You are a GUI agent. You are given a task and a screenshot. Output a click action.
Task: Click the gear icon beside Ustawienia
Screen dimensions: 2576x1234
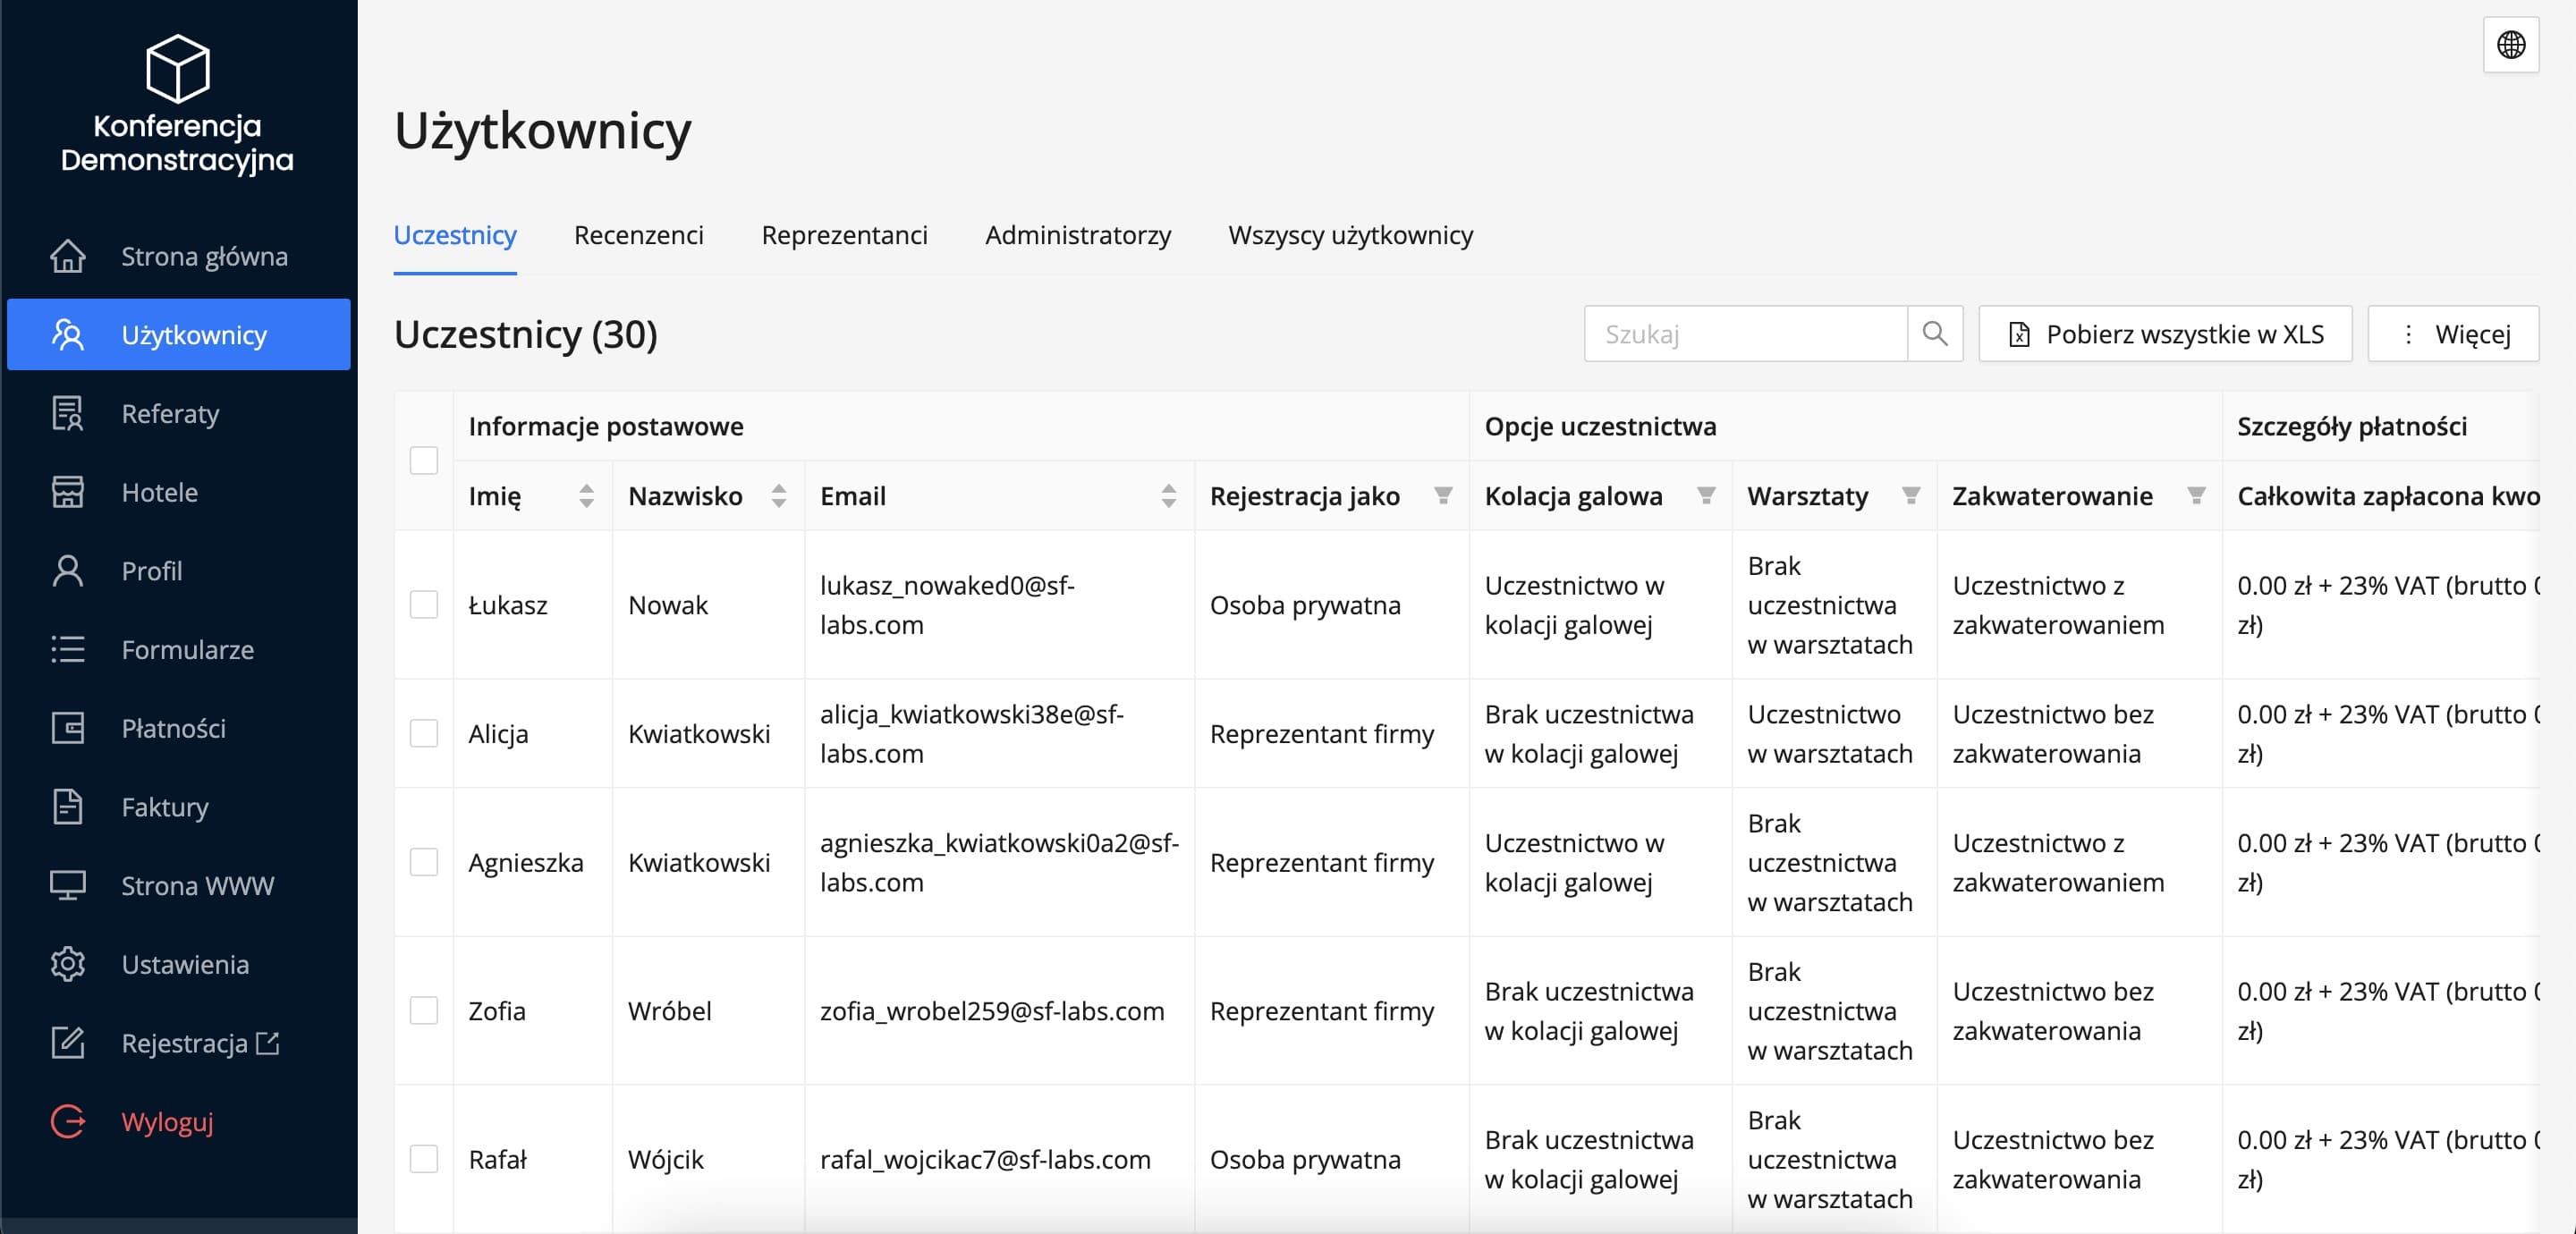[68, 964]
